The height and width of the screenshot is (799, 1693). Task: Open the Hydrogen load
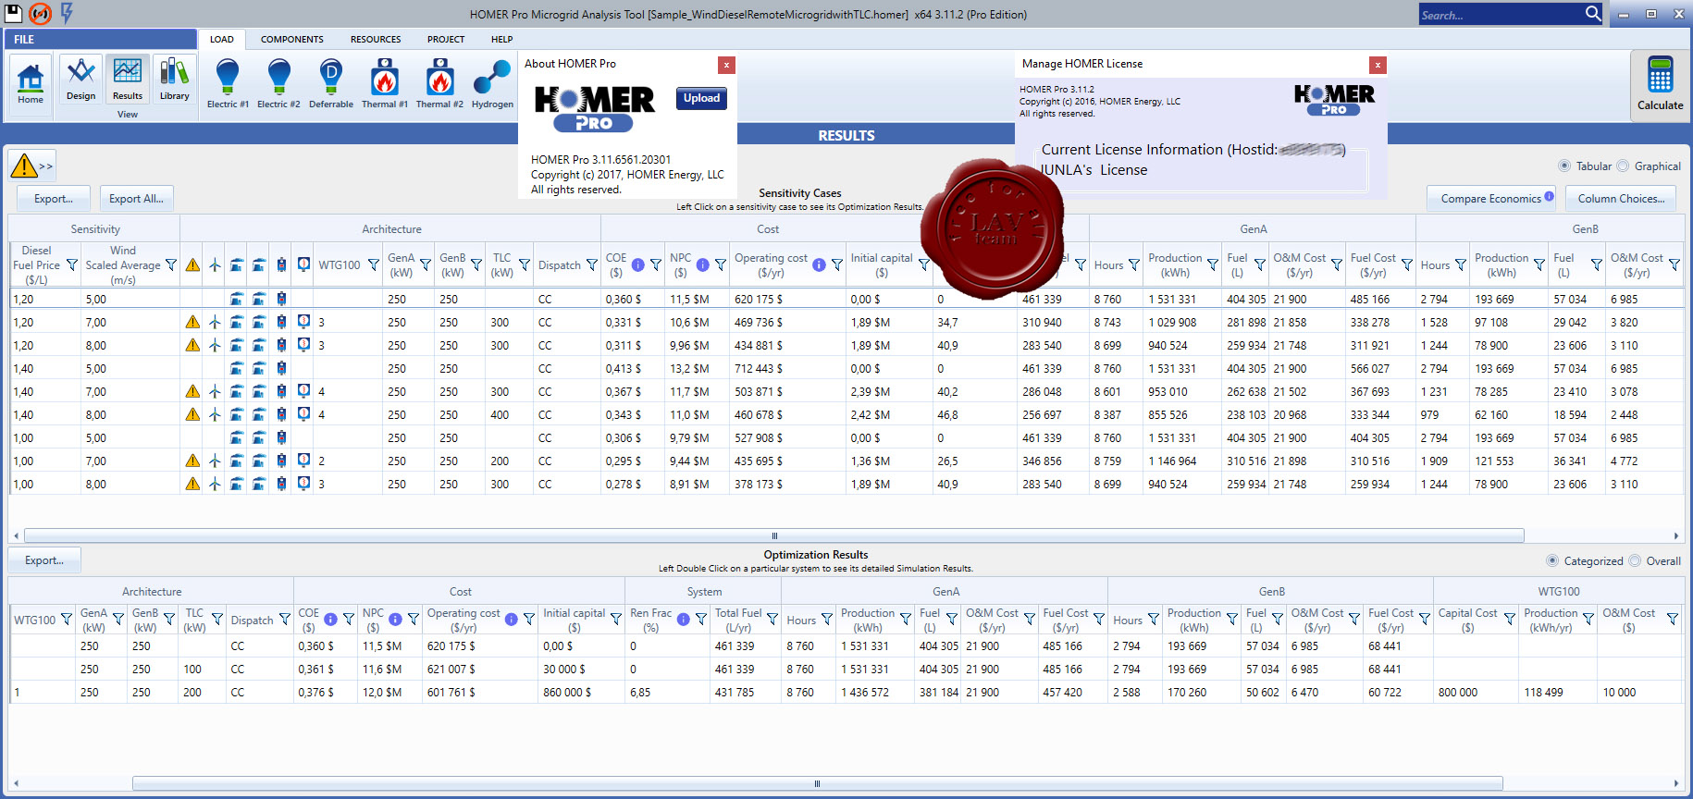click(x=492, y=84)
